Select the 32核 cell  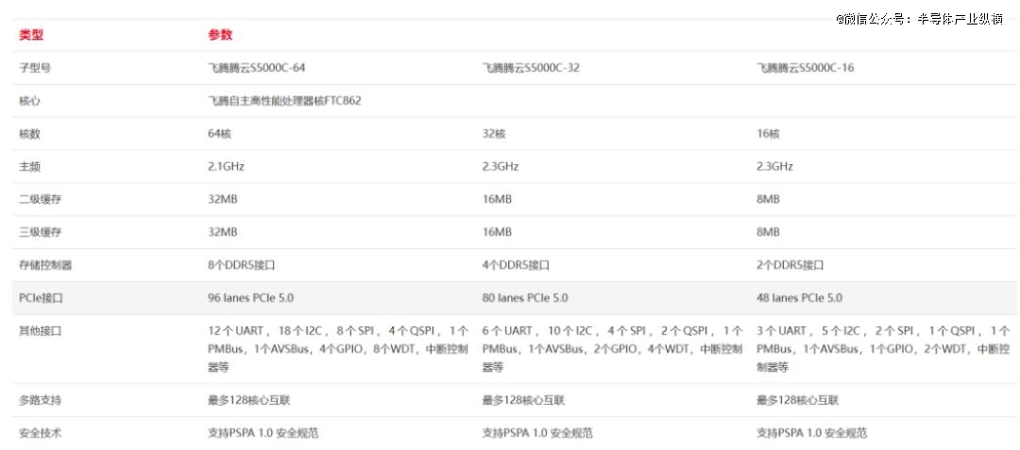494,134
